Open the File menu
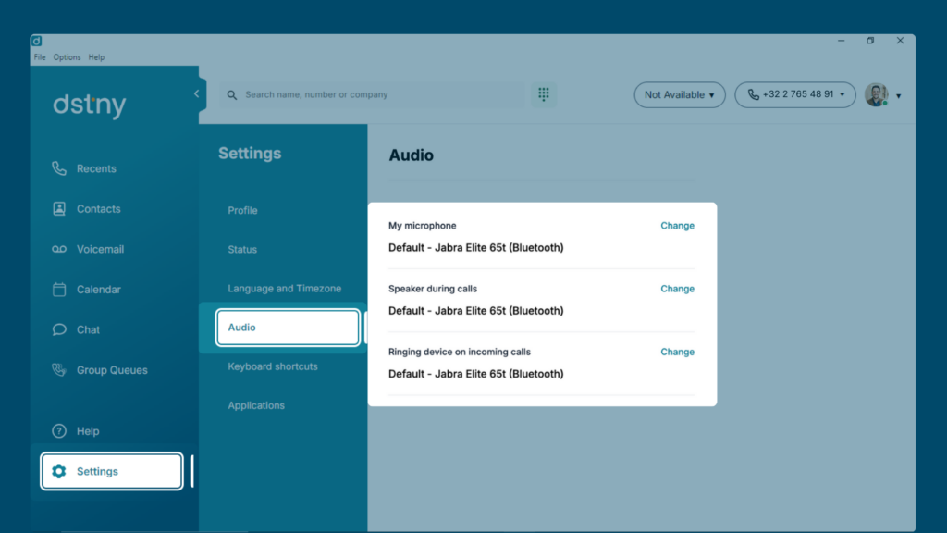The image size is (947, 533). pos(40,56)
